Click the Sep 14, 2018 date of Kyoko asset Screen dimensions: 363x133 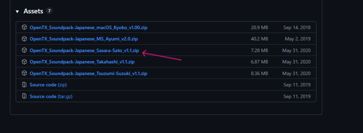coord(297,28)
